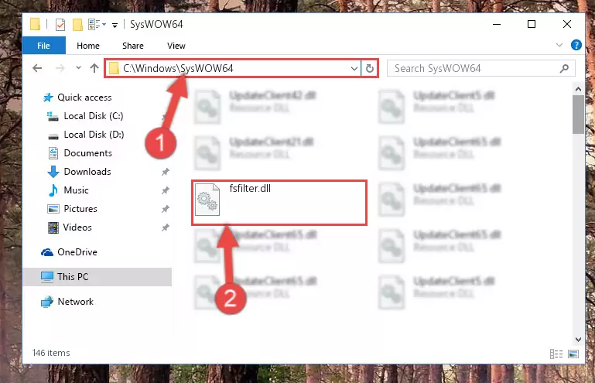
Task: Open the recent locations dropdown
Action: click(78, 68)
